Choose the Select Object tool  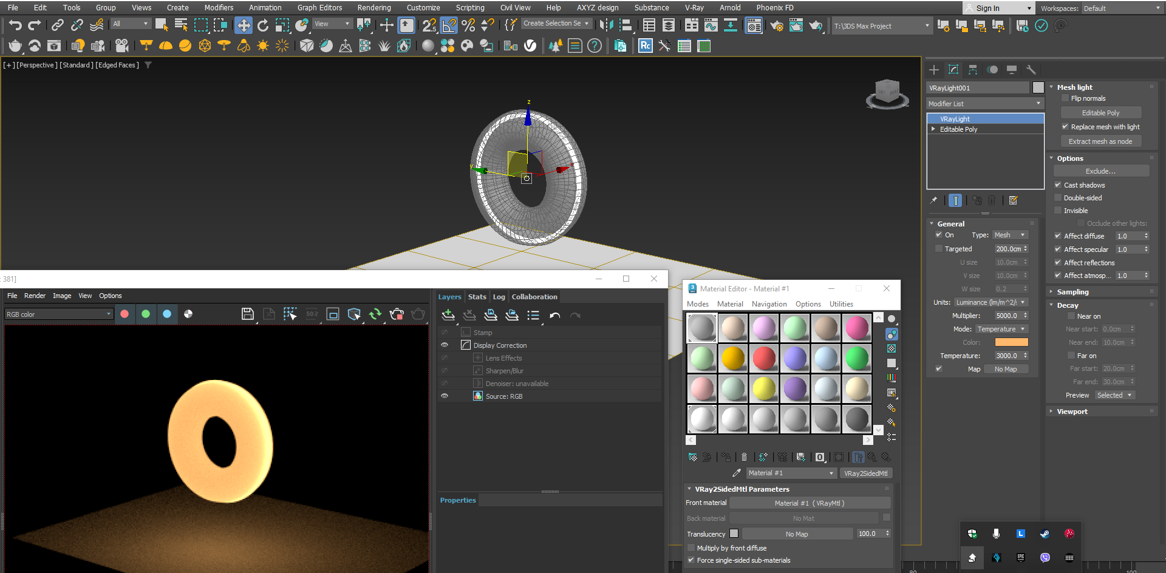point(162,25)
